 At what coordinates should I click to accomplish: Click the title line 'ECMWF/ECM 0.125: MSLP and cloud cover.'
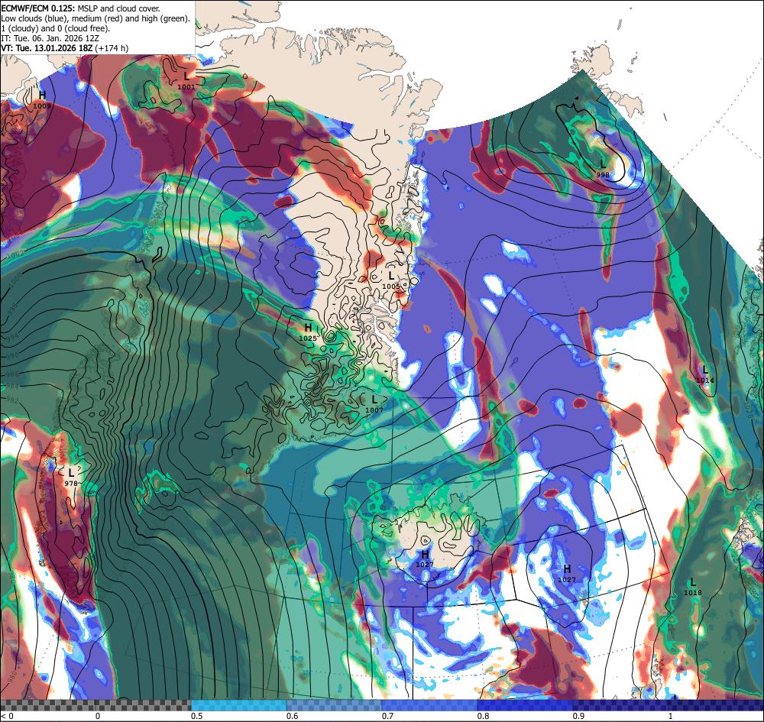click(x=80, y=8)
